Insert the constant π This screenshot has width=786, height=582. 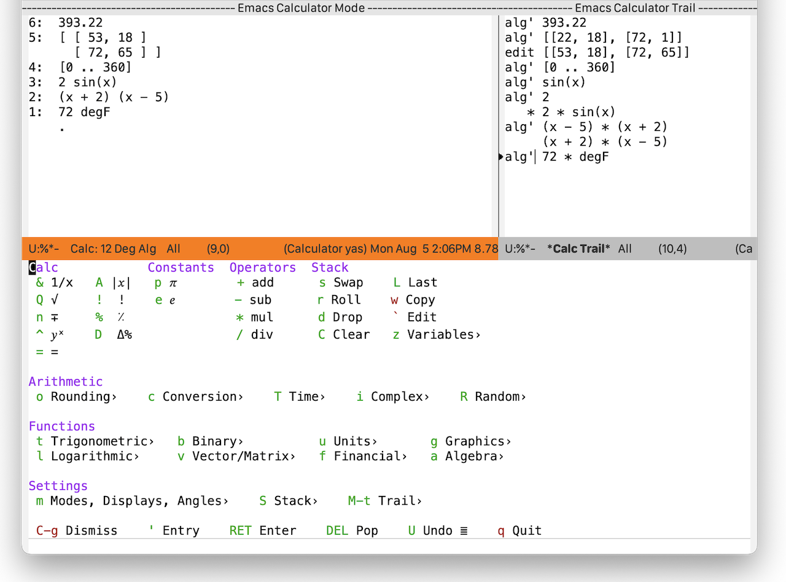[x=166, y=283]
